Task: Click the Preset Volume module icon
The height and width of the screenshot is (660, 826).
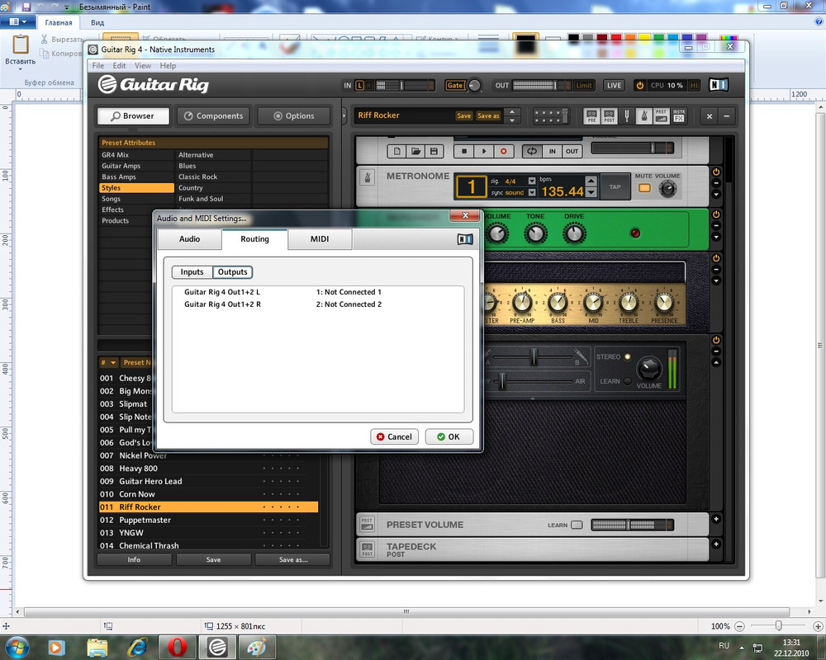Action: click(368, 524)
